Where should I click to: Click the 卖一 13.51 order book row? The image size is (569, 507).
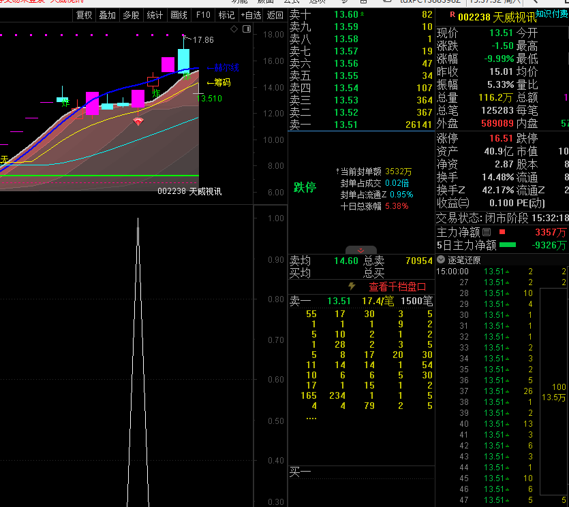361,125
